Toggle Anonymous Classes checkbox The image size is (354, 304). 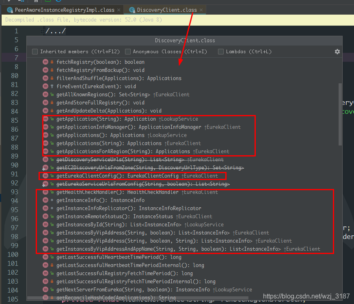click(x=128, y=52)
